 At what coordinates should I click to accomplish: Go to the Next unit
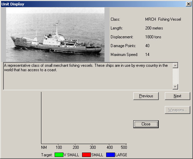177,96
